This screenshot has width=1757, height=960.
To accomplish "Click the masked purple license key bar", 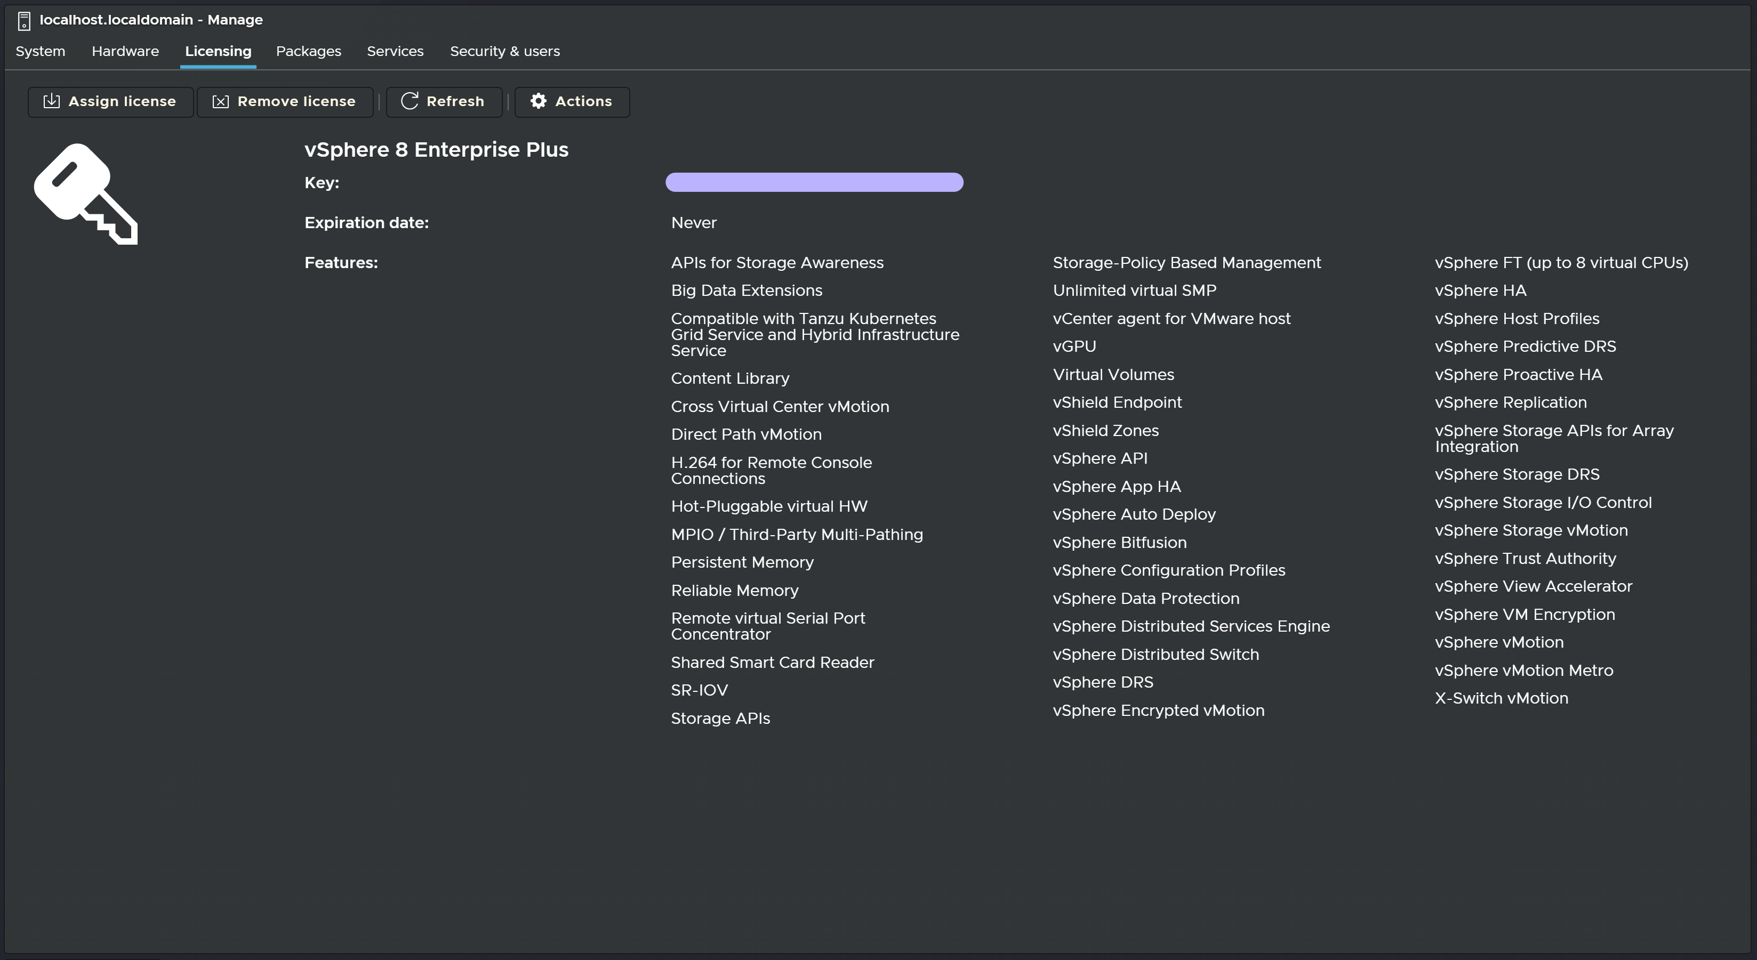I will [814, 181].
